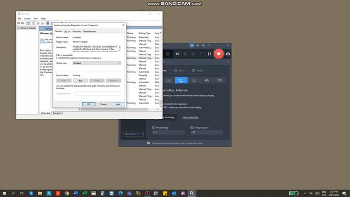Open the Windows Start menu

click(x=4, y=193)
